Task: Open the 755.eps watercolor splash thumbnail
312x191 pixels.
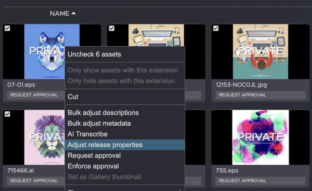Action: click(x=261, y=137)
